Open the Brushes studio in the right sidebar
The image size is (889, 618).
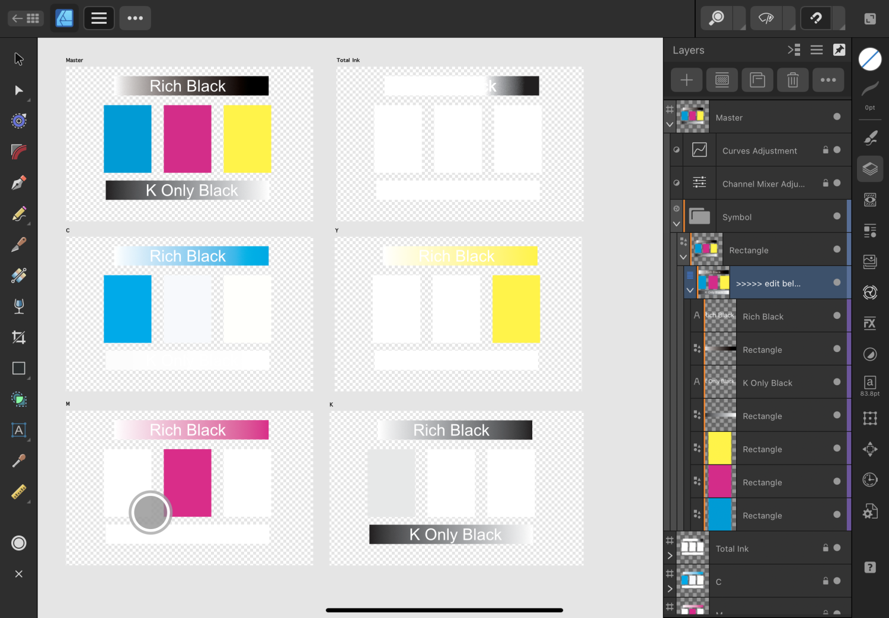click(x=870, y=137)
